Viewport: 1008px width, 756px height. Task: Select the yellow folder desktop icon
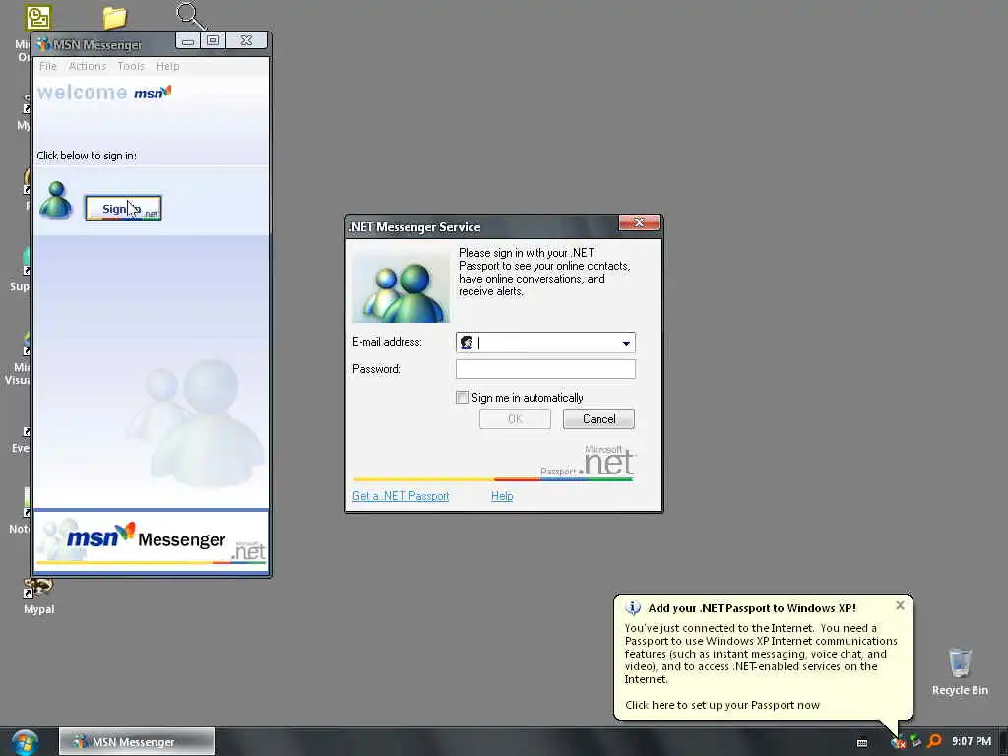[114, 18]
